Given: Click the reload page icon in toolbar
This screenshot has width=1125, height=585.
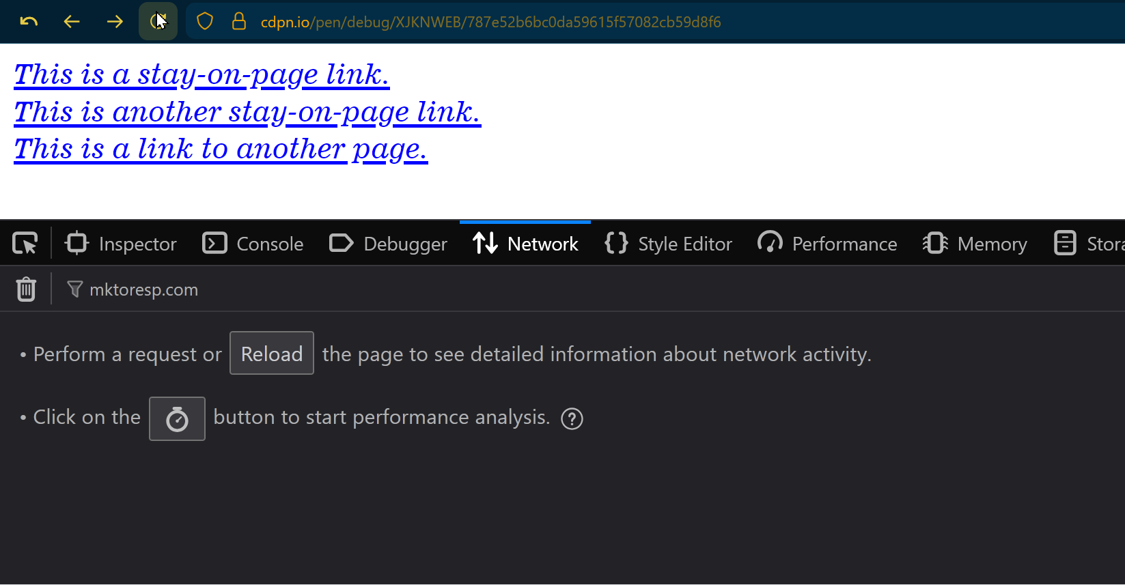Looking at the screenshot, I should [x=158, y=22].
